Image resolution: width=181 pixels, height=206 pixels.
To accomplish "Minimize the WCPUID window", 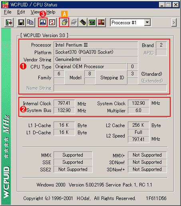I will point(162,5).
